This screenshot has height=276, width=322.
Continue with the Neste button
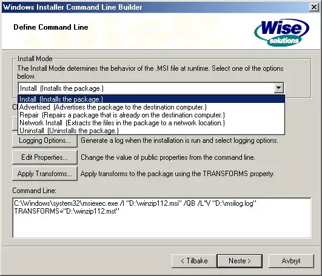pyautogui.click(x=240, y=261)
